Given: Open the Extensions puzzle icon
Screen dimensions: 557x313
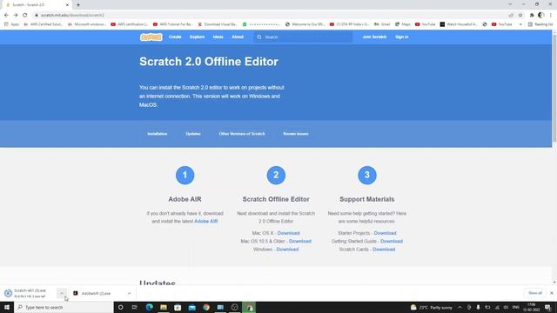Looking at the screenshot, I should (532, 16).
